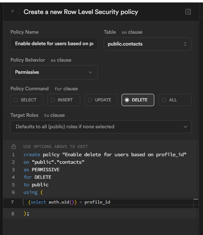Viewport: 203px width, 235px height.
Task: Click the 'profile_id' text on line 7
Action: click(x=97, y=202)
